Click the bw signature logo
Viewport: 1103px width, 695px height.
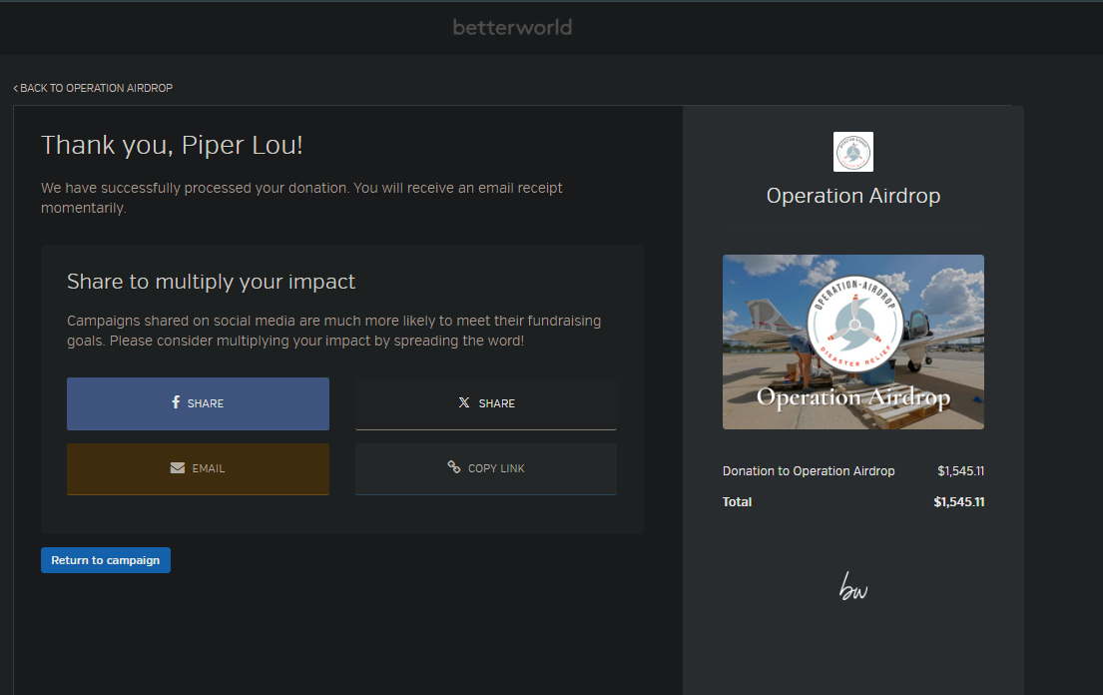[853, 587]
